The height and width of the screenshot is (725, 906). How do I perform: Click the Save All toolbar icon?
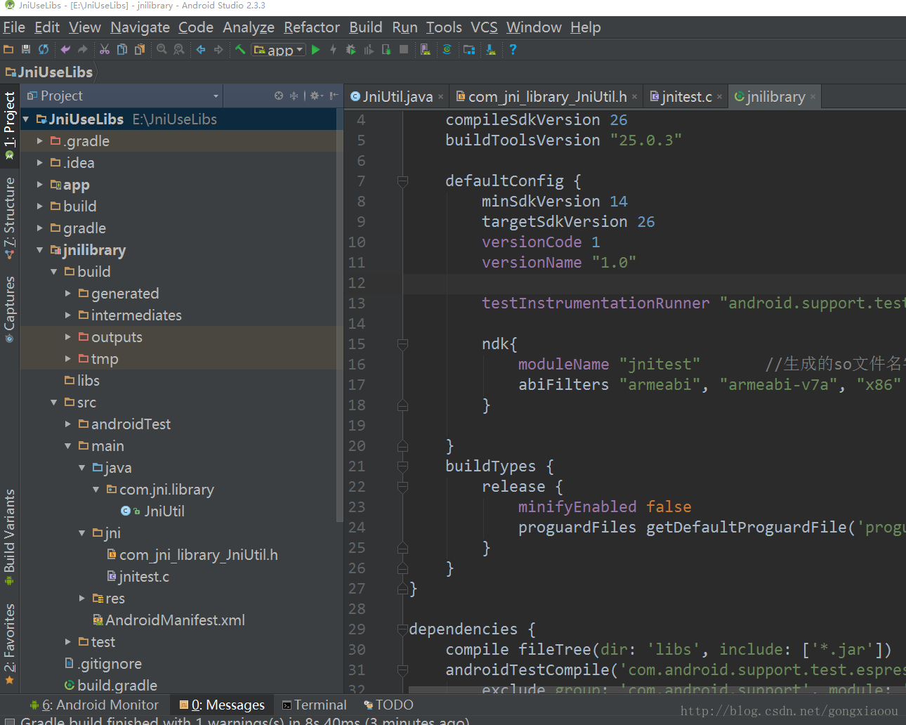point(26,49)
